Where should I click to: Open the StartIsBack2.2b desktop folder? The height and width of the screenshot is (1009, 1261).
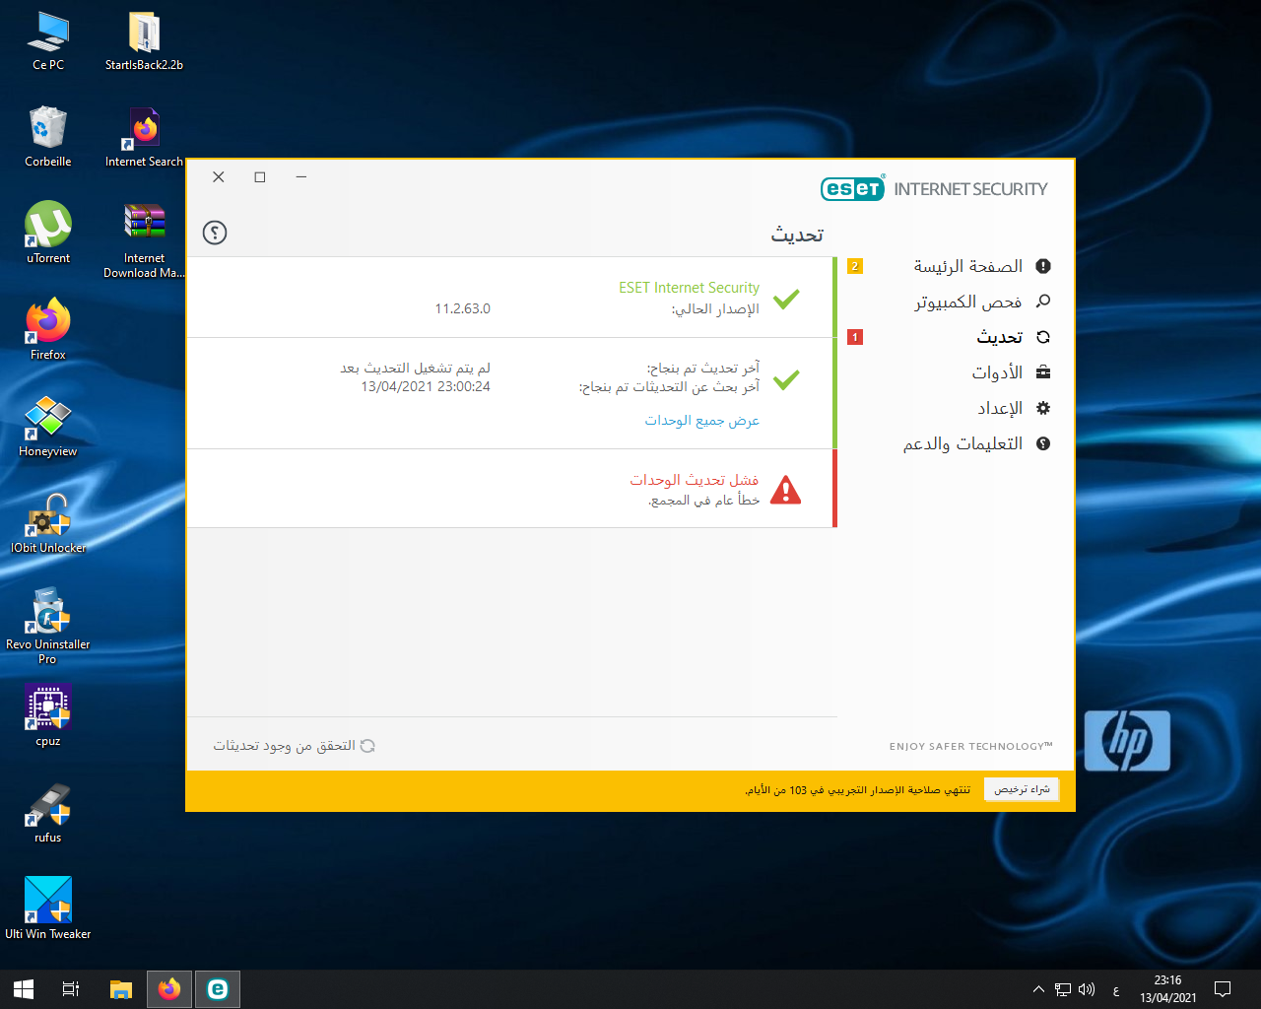click(144, 41)
